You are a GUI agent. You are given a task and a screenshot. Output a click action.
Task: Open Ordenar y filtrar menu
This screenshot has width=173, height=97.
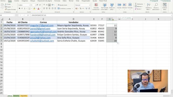[148, 6]
